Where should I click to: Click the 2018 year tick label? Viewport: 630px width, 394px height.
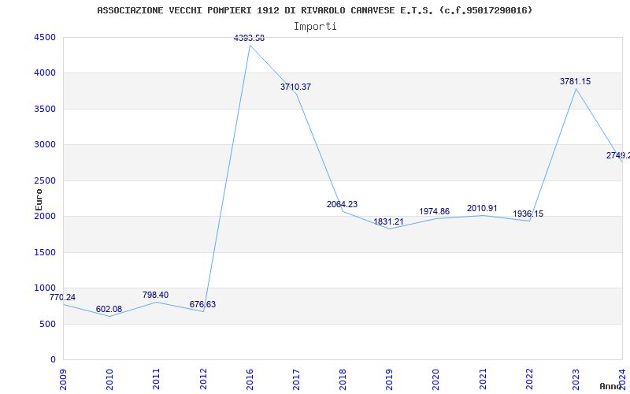click(343, 379)
